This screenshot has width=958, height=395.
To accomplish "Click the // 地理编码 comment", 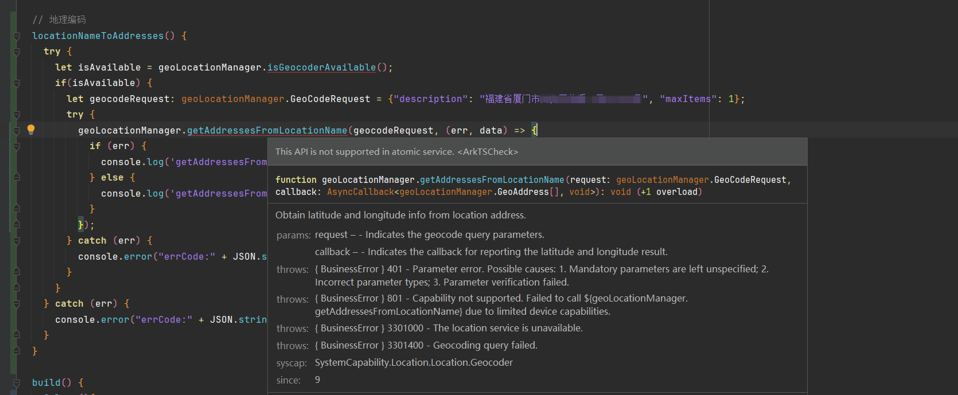I will point(59,20).
